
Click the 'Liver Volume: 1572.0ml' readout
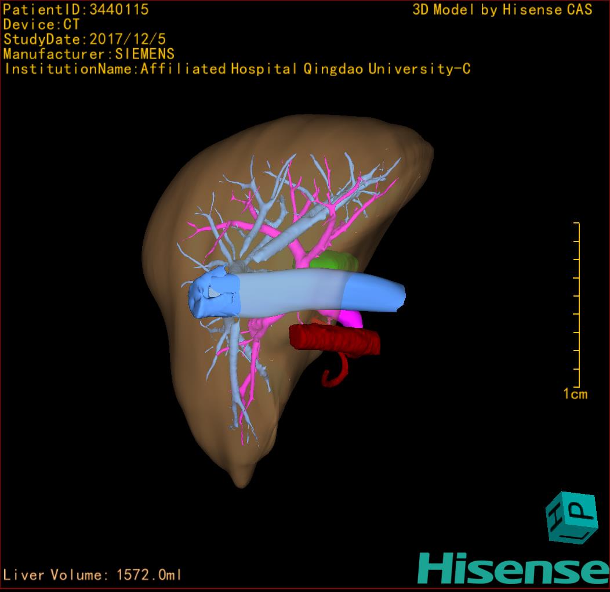(92, 575)
